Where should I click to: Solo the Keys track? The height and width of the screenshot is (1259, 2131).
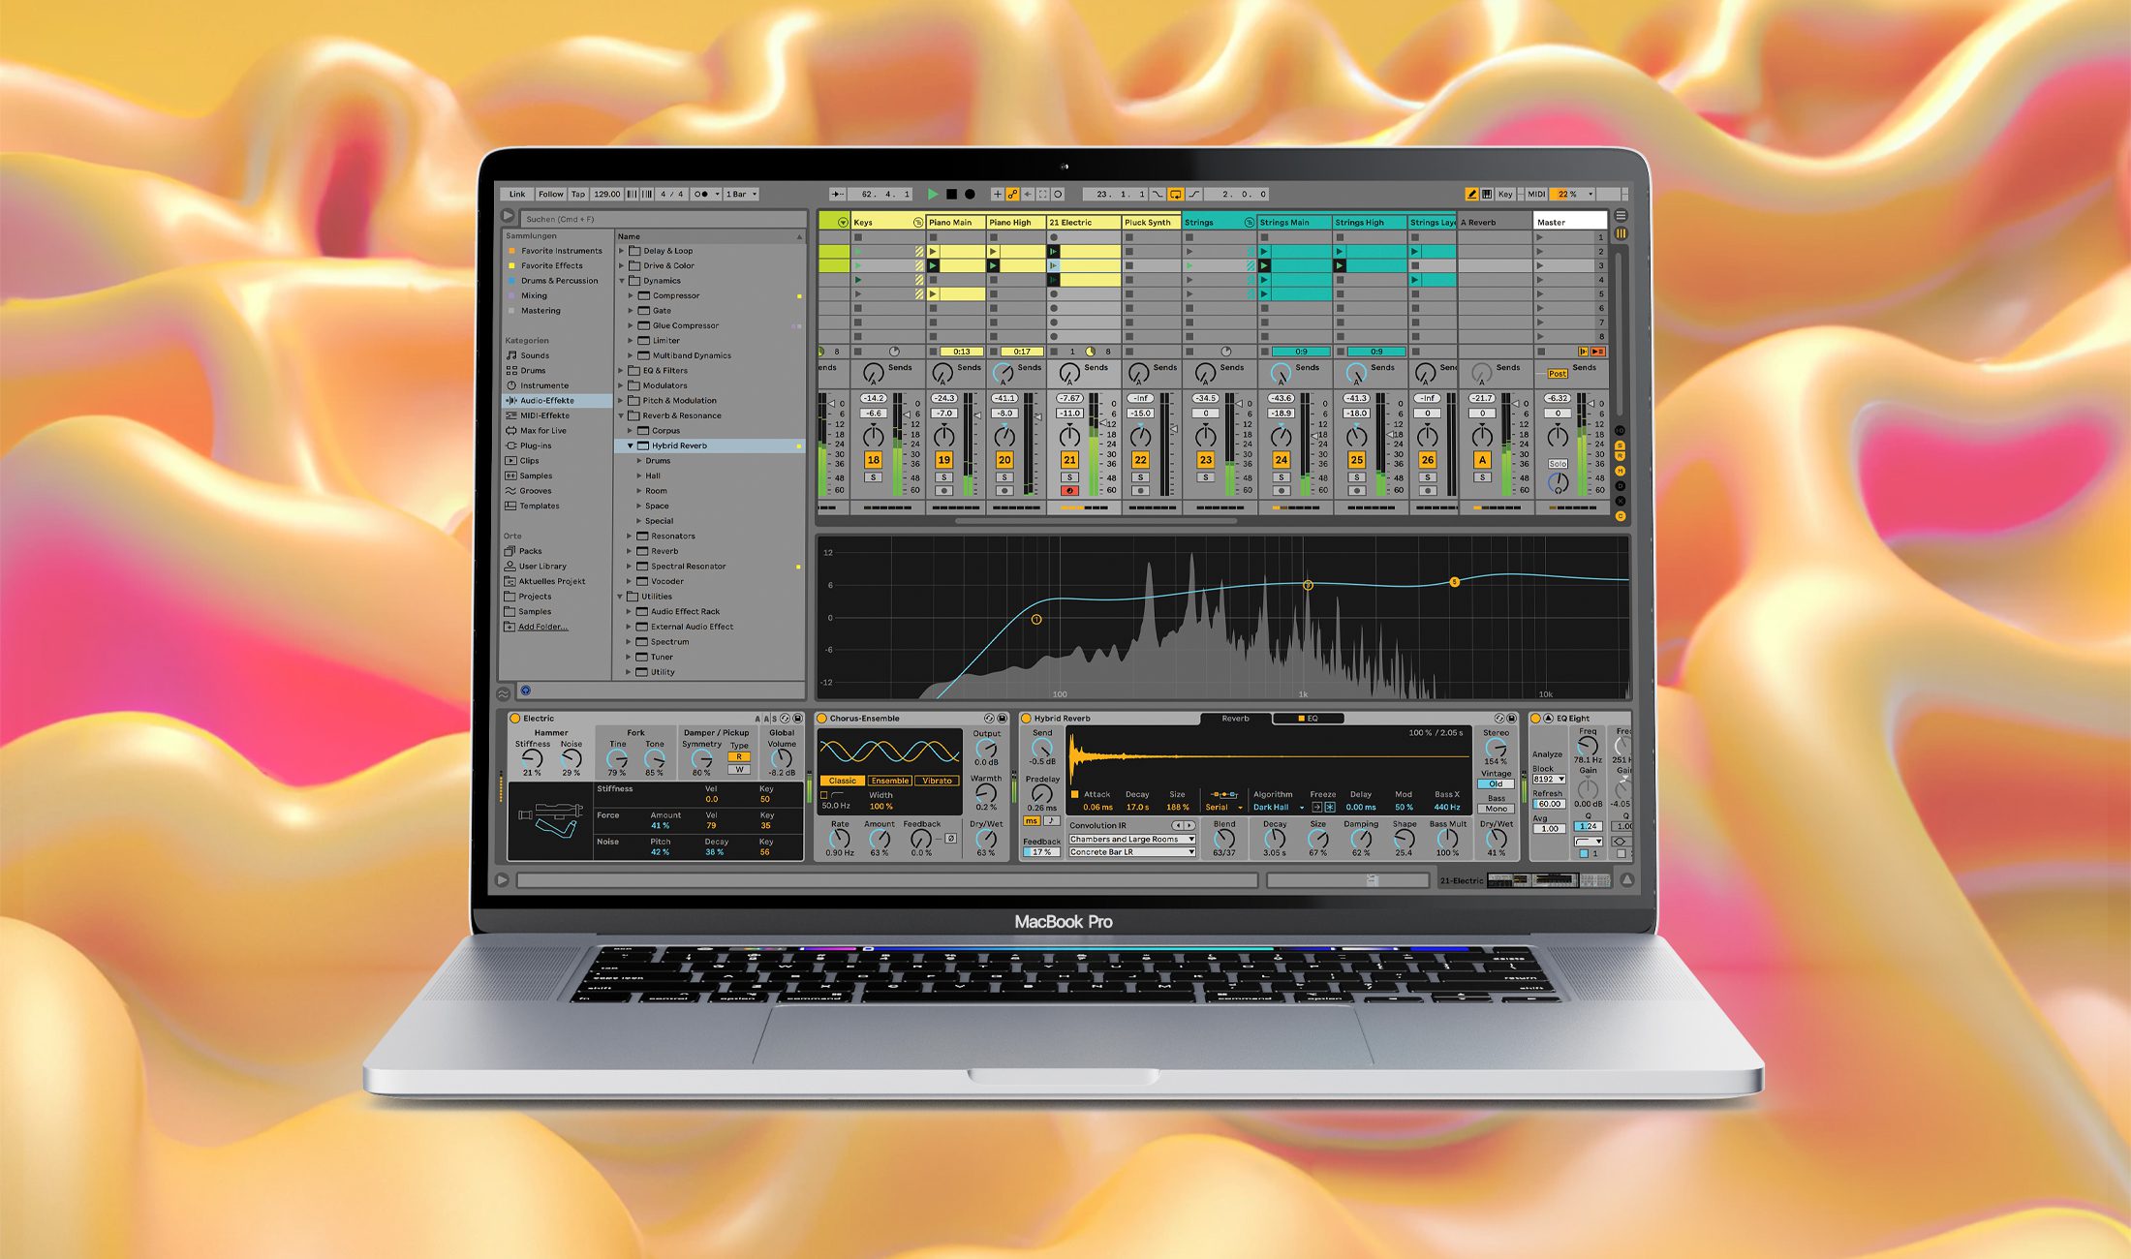[875, 478]
